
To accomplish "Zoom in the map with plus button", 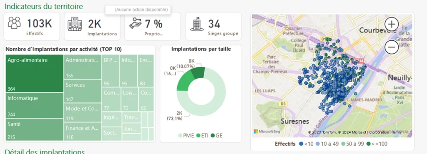I will tap(392, 25).
